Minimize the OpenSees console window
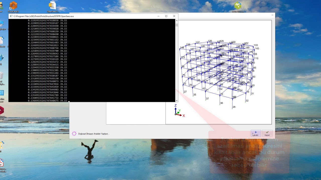321x180 pixels. (158, 16)
